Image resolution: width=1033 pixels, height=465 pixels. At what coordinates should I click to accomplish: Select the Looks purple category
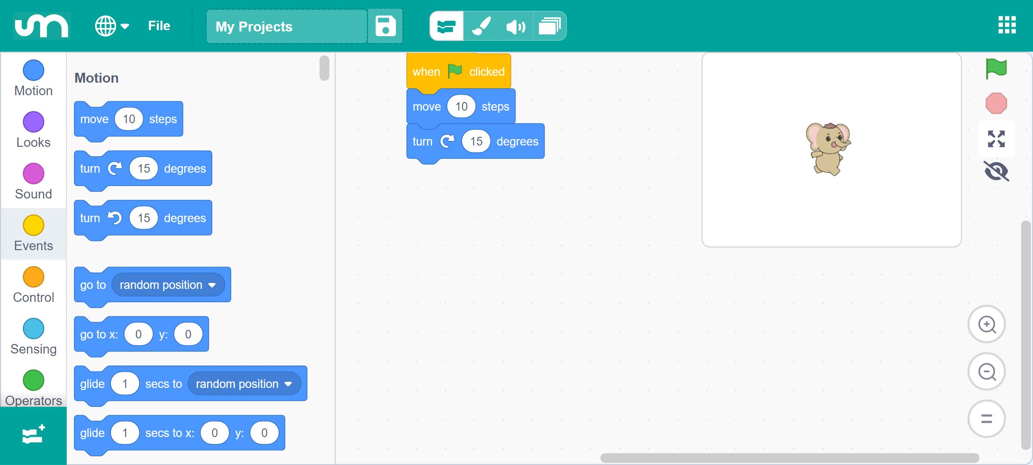34,130
